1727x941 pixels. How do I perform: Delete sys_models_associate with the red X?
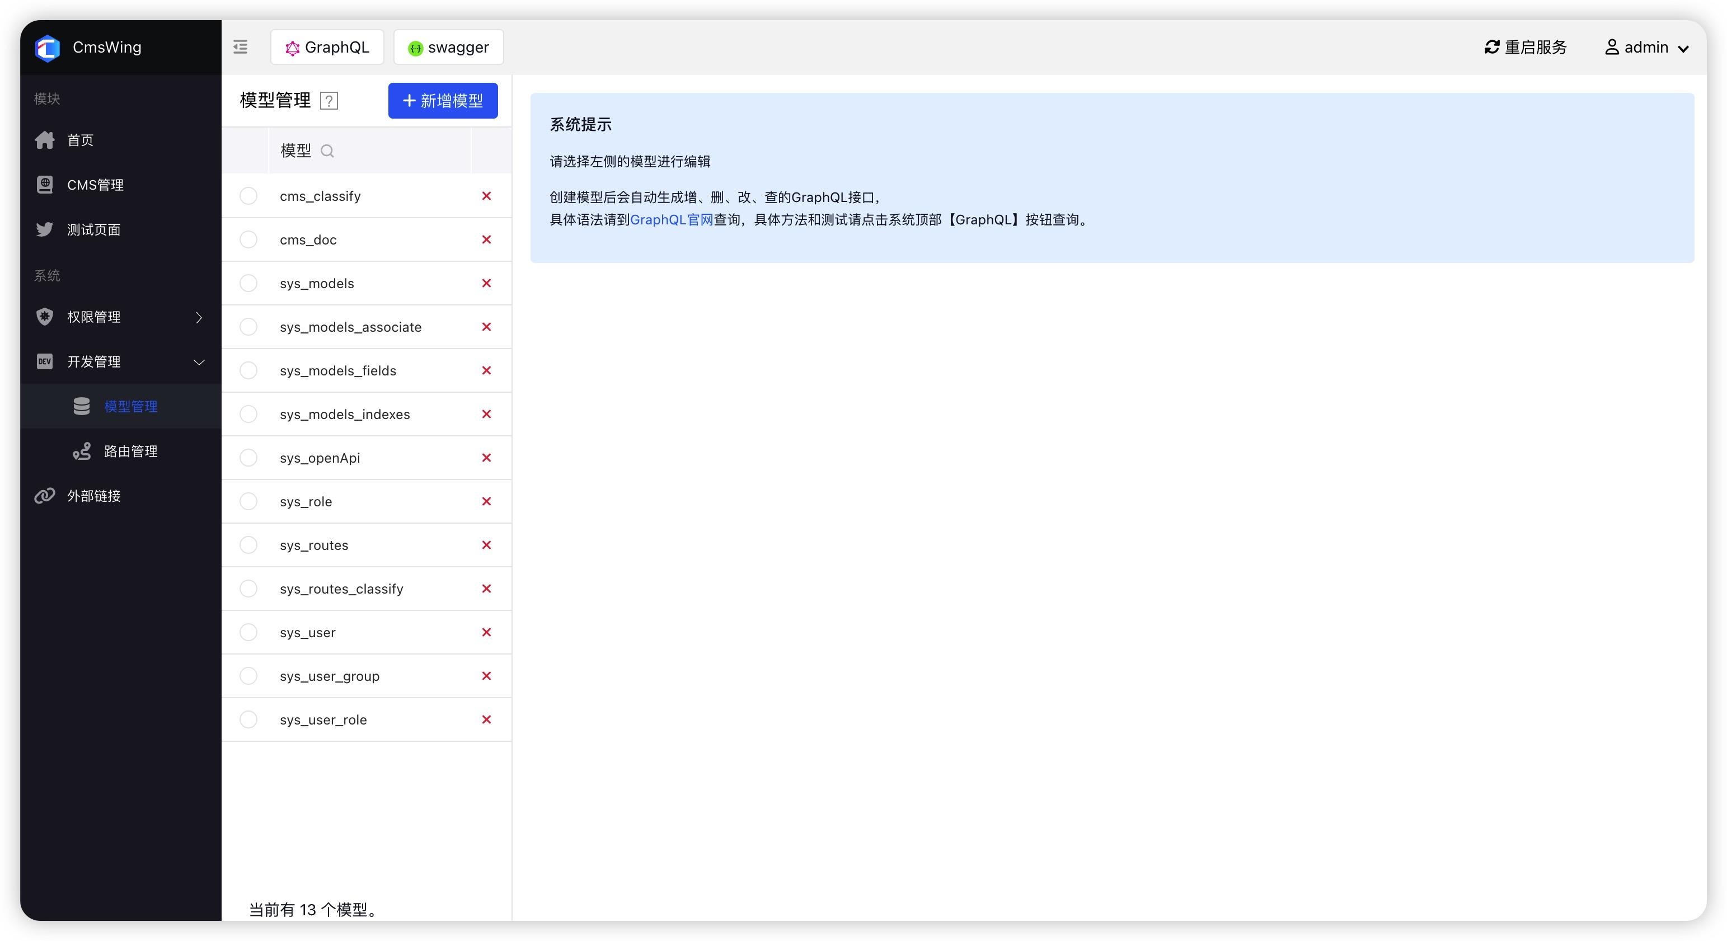(x=487, y=326)
